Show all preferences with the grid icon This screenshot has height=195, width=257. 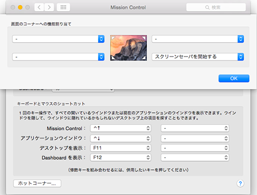pyautogui.click(x=63, y=7)
